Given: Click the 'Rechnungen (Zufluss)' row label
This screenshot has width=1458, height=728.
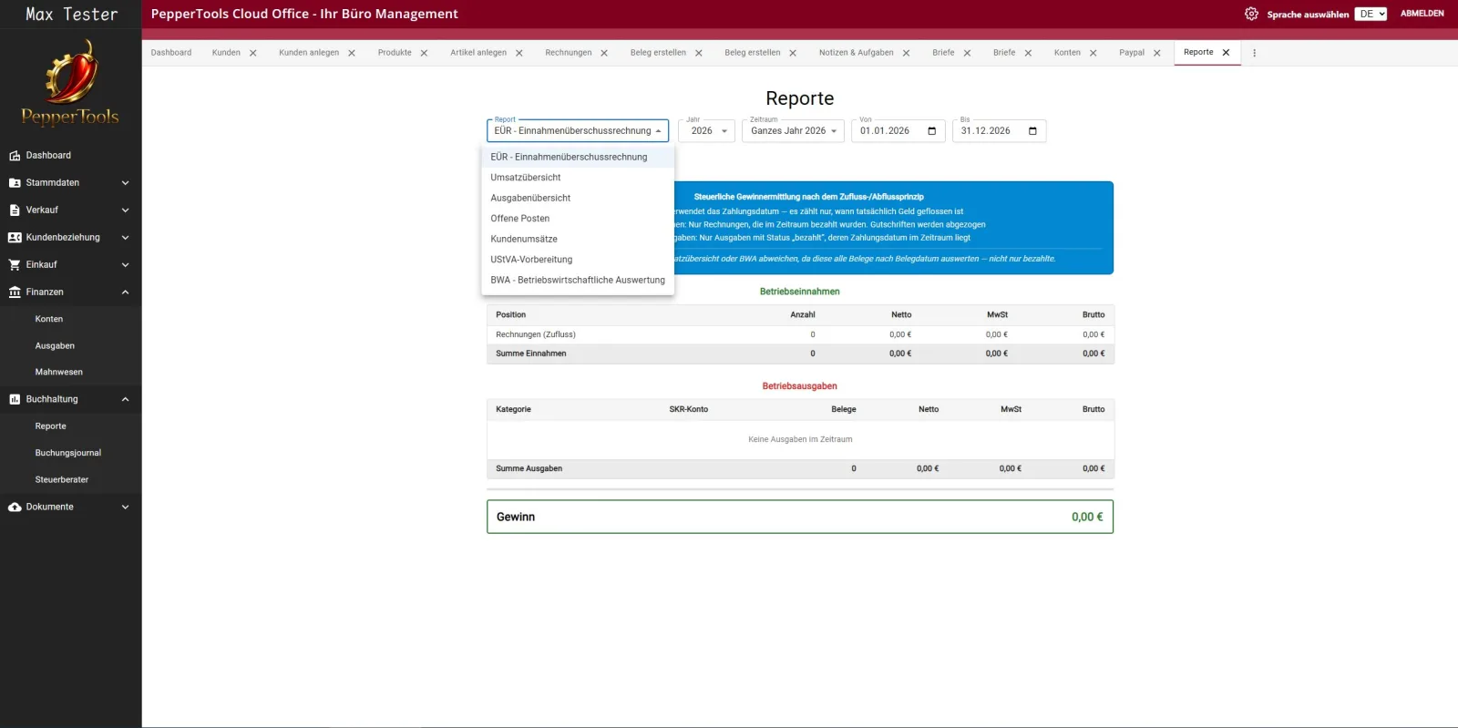Looking at the screenshot, I should click(536, 334).
